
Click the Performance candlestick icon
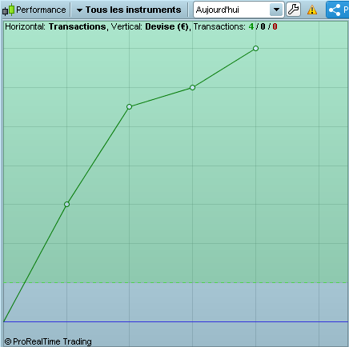(8, 10)
